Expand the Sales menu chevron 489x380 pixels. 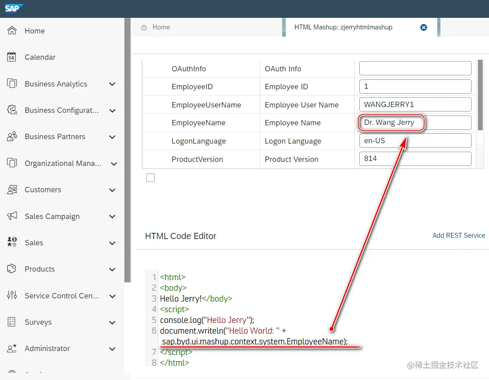[112, 243]
